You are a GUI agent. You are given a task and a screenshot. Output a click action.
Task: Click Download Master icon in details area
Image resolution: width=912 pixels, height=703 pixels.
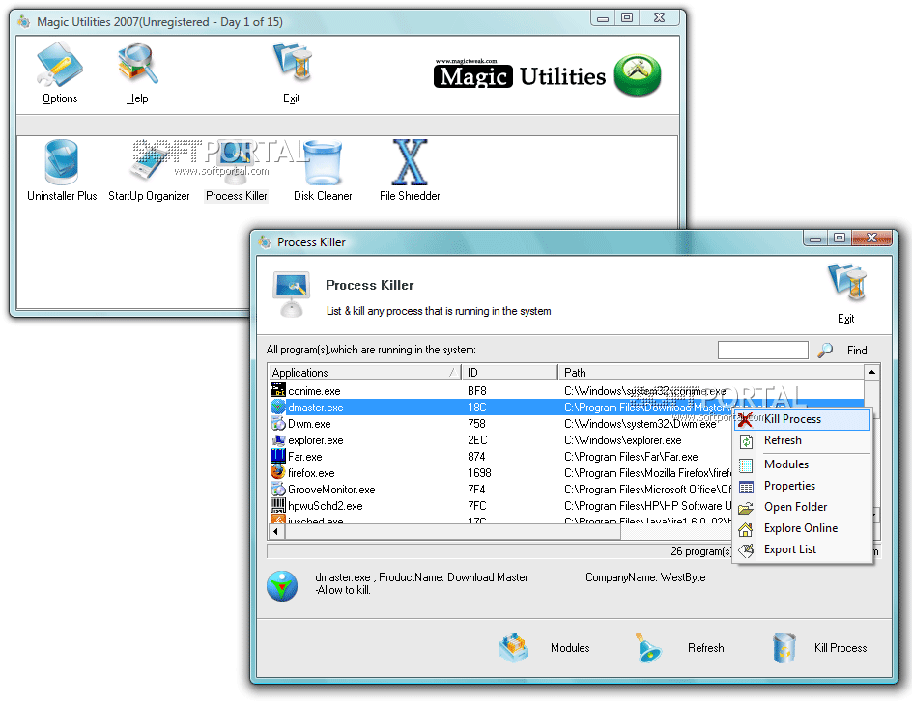tap(282, 585)
